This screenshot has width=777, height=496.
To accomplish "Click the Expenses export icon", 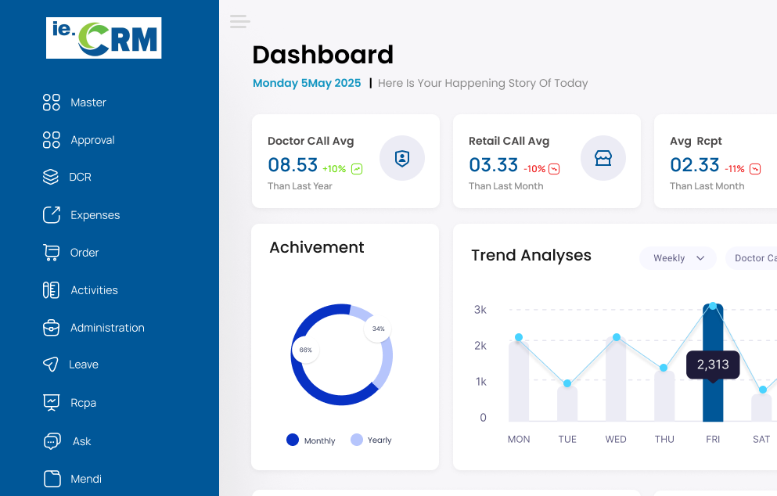I will point(51,214).
